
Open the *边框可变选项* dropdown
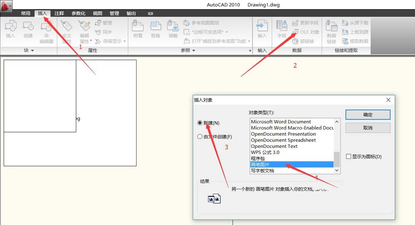227,32
